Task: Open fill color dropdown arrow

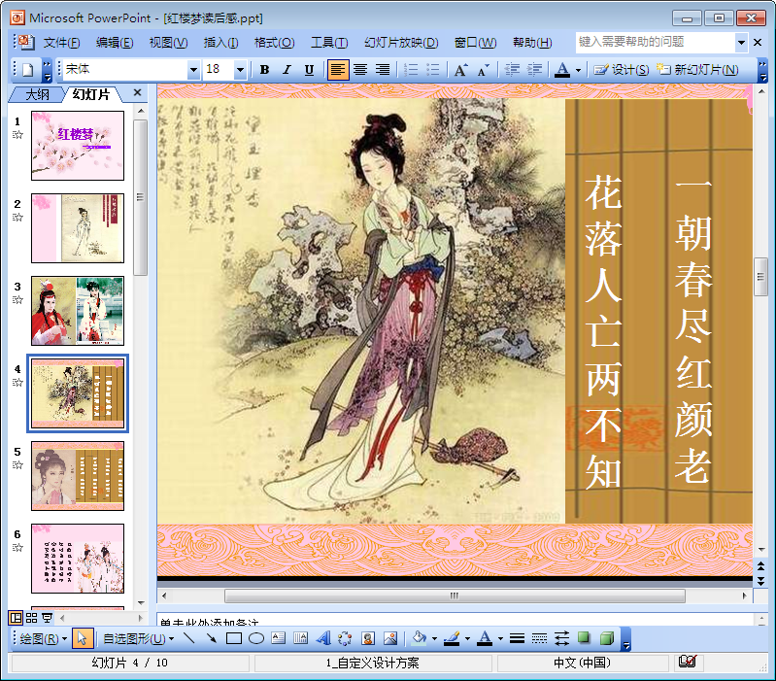Action: [x=434, y=639]
